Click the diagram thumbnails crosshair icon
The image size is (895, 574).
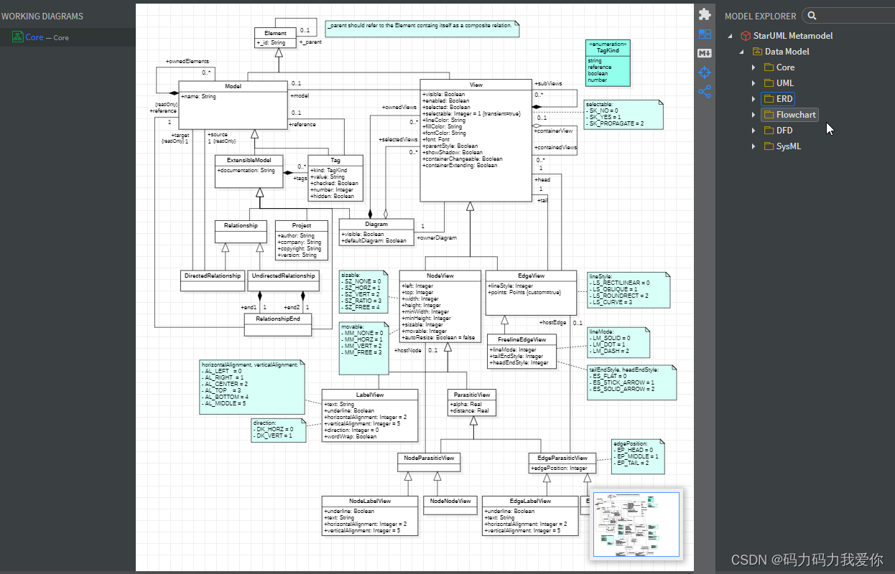(705, 72)
